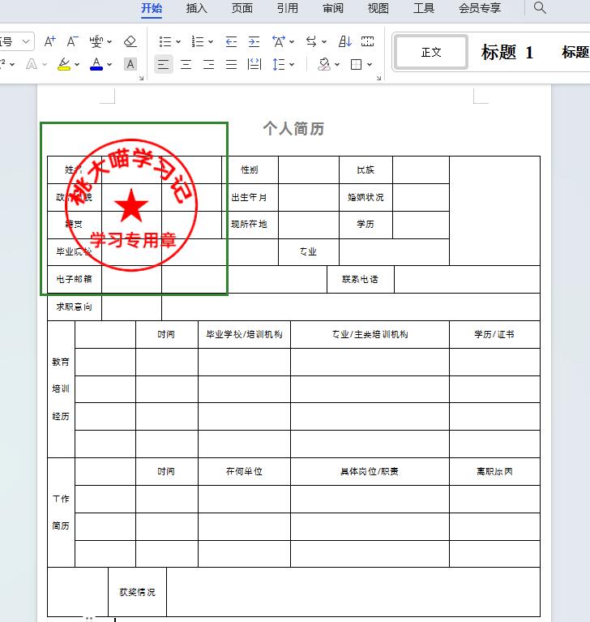Open the 工具 tab
The height and width of the screenshot is (622, 590).
[x=424, y=8]
